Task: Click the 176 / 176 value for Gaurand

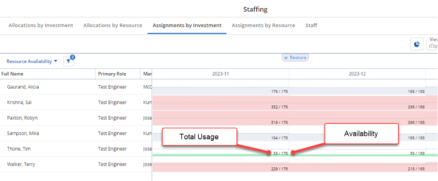Action: (280, 91)
